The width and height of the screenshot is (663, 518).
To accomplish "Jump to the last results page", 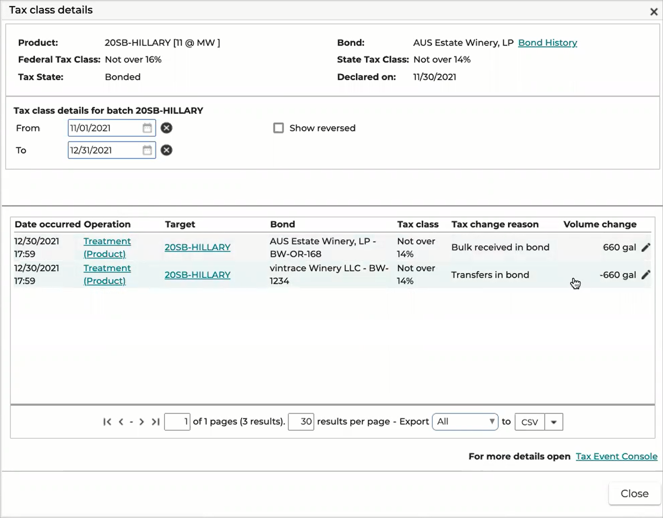I will (155, 422).
